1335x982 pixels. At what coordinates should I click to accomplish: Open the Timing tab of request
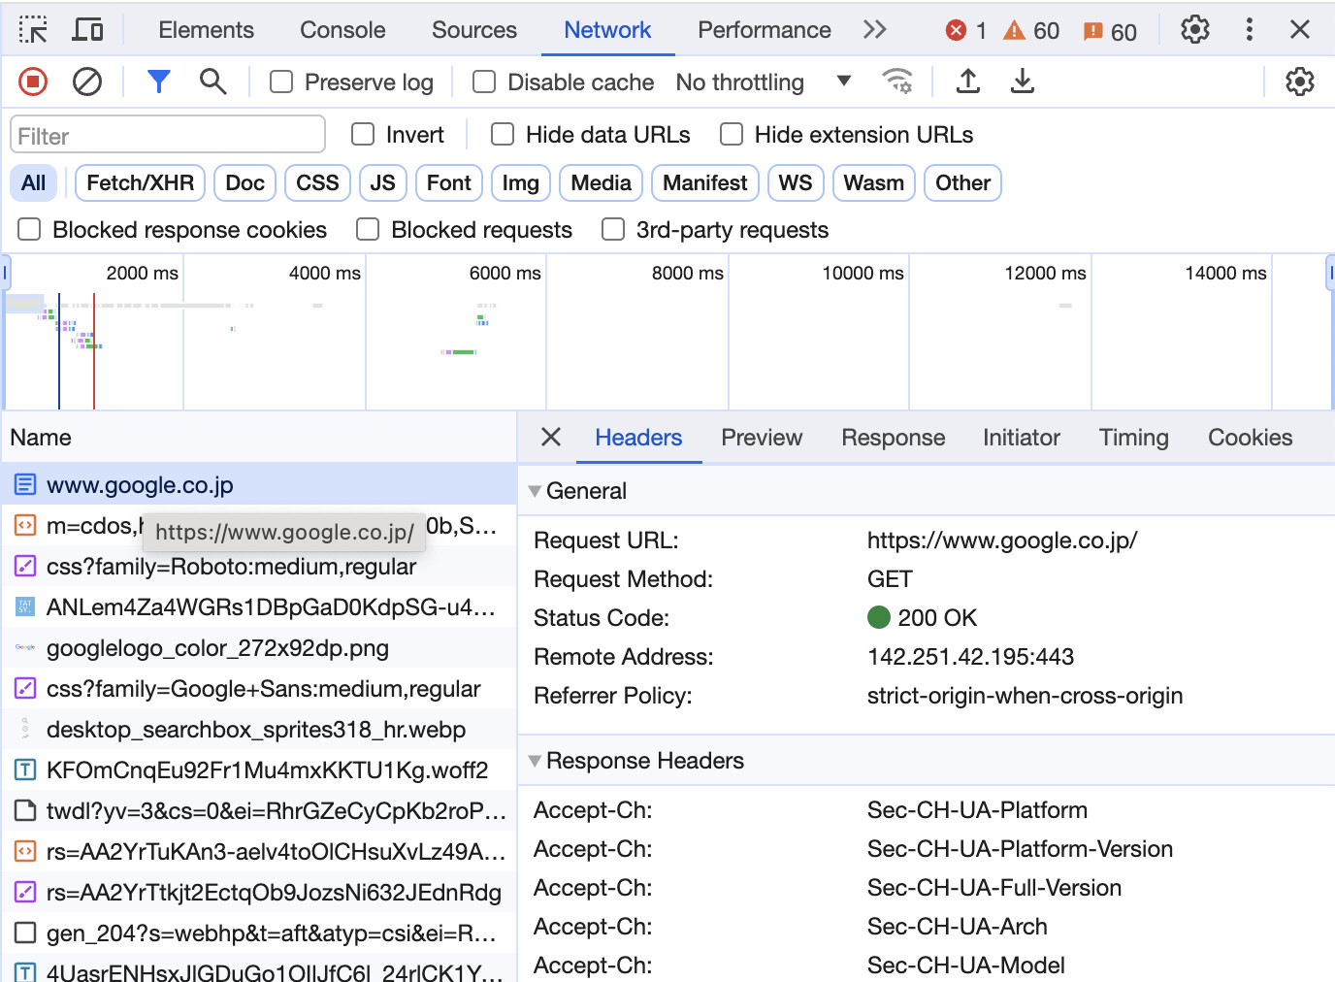(x=1134, y=438)
